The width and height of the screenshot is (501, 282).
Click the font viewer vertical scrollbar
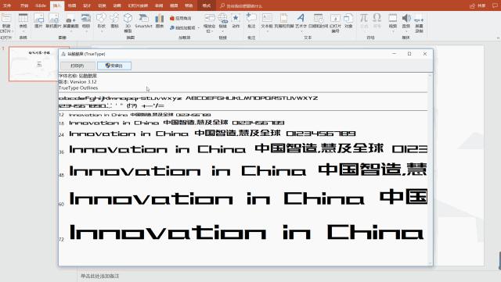pos(430,169)
